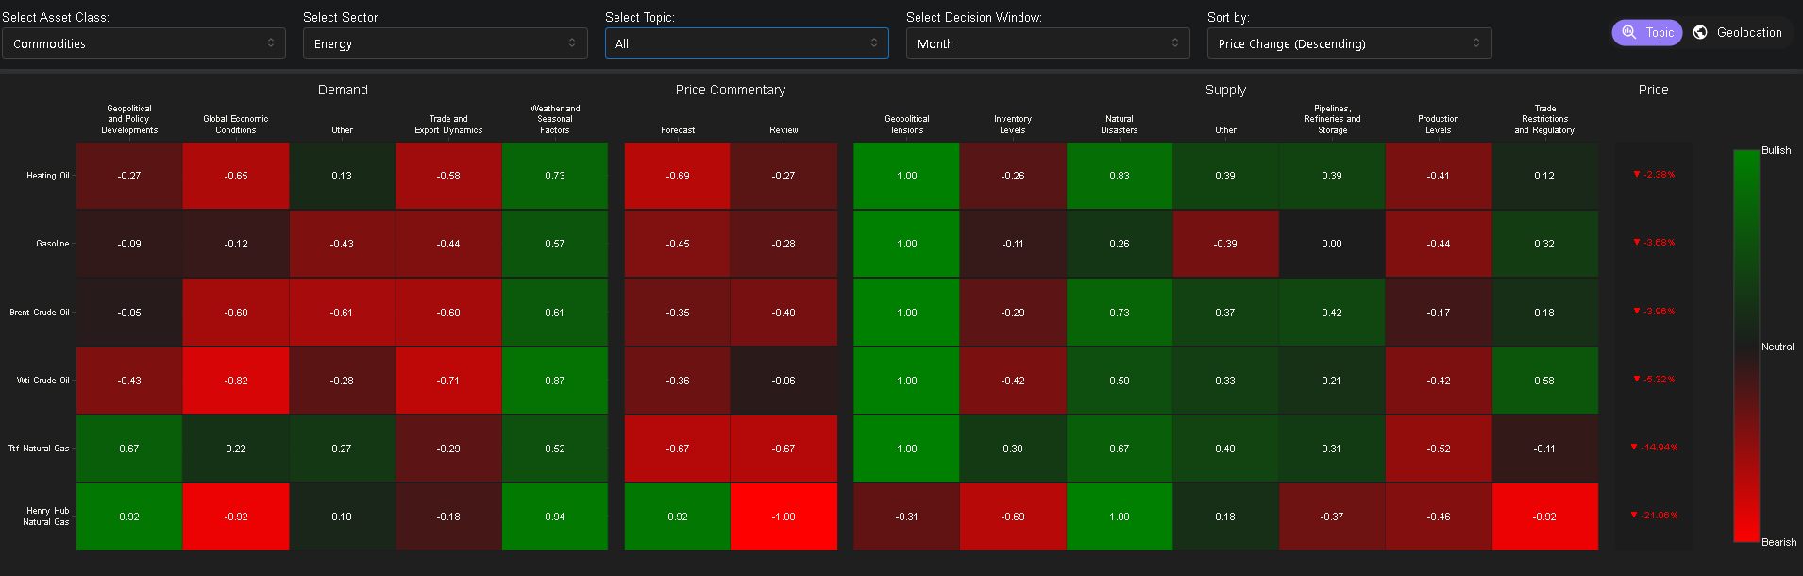Click Wti Crude Oil price change arrow
Viewport: 1803px width, 576px height.
click(x=1637, y=380)
